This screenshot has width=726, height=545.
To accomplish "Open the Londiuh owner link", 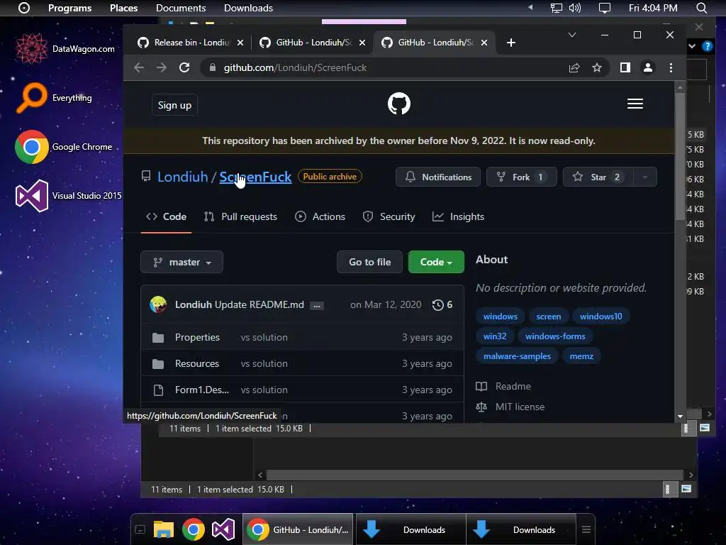I will 182,177.
